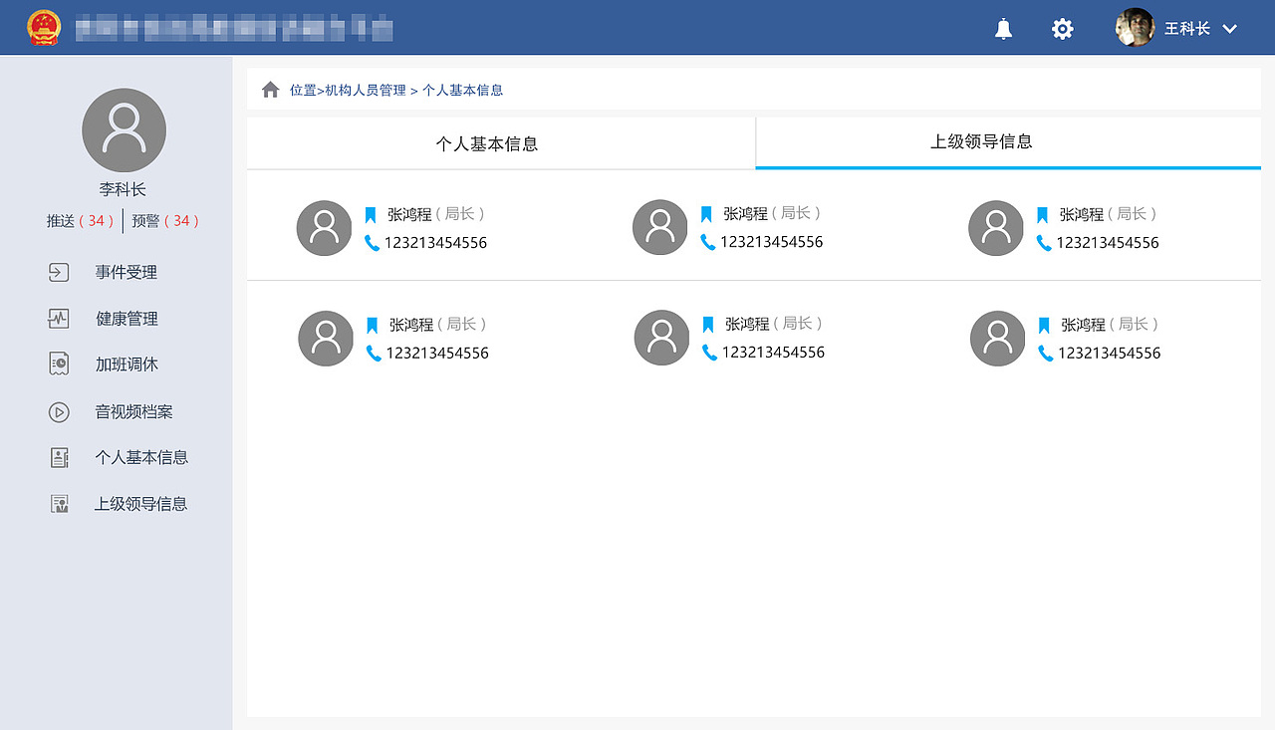Image resolution: width=1275 pixels, height=730 pixels.
Task: Open the 预警 (34) counter
Action: point(165,221)
